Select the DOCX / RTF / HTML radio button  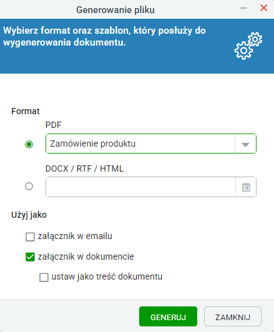click(29, 187)
